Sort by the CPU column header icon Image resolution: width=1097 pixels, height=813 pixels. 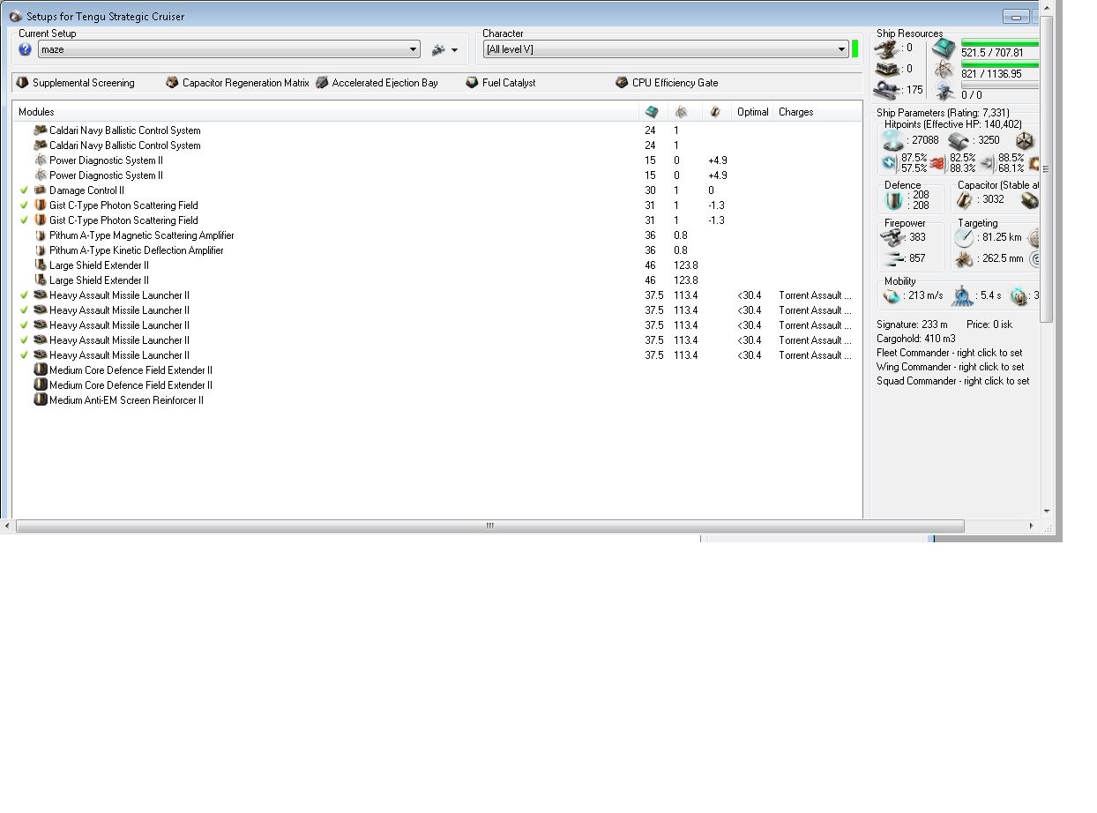(x=652, y=112)
